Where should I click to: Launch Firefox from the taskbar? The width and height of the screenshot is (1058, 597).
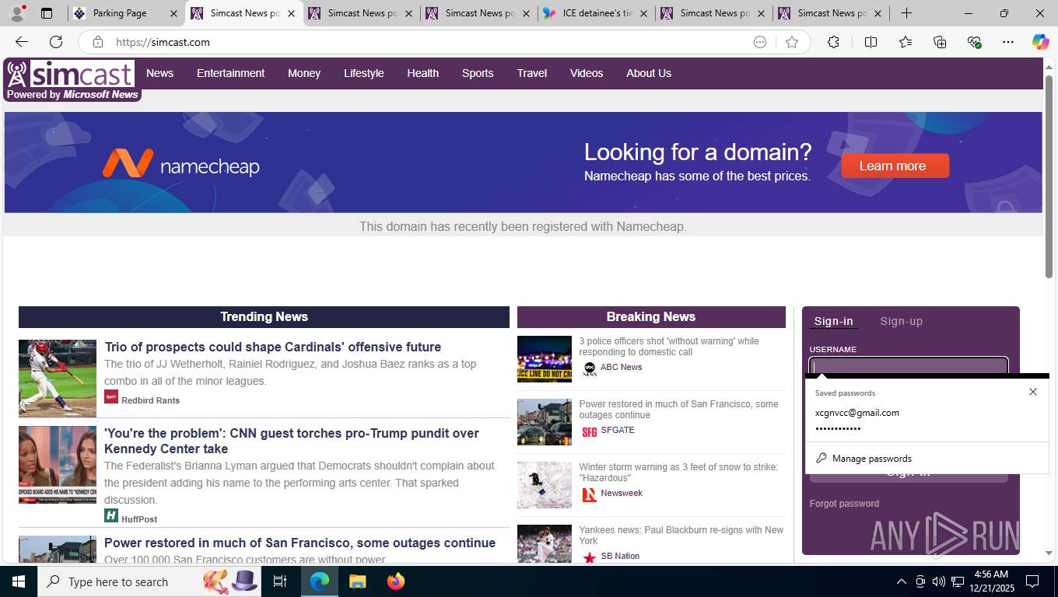coord(396,581)
